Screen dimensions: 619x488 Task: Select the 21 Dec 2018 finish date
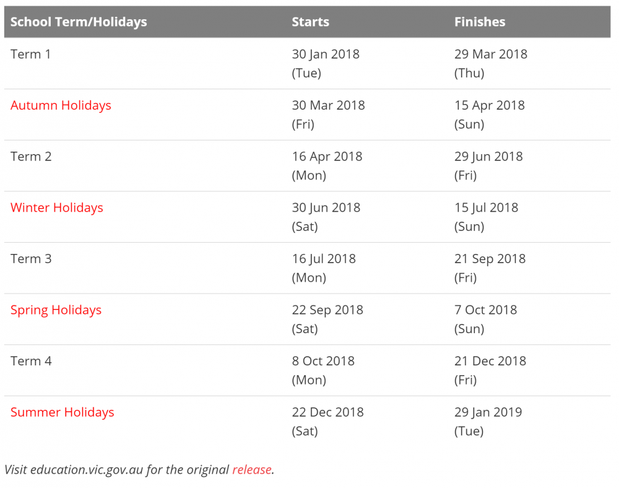point(490,360)
